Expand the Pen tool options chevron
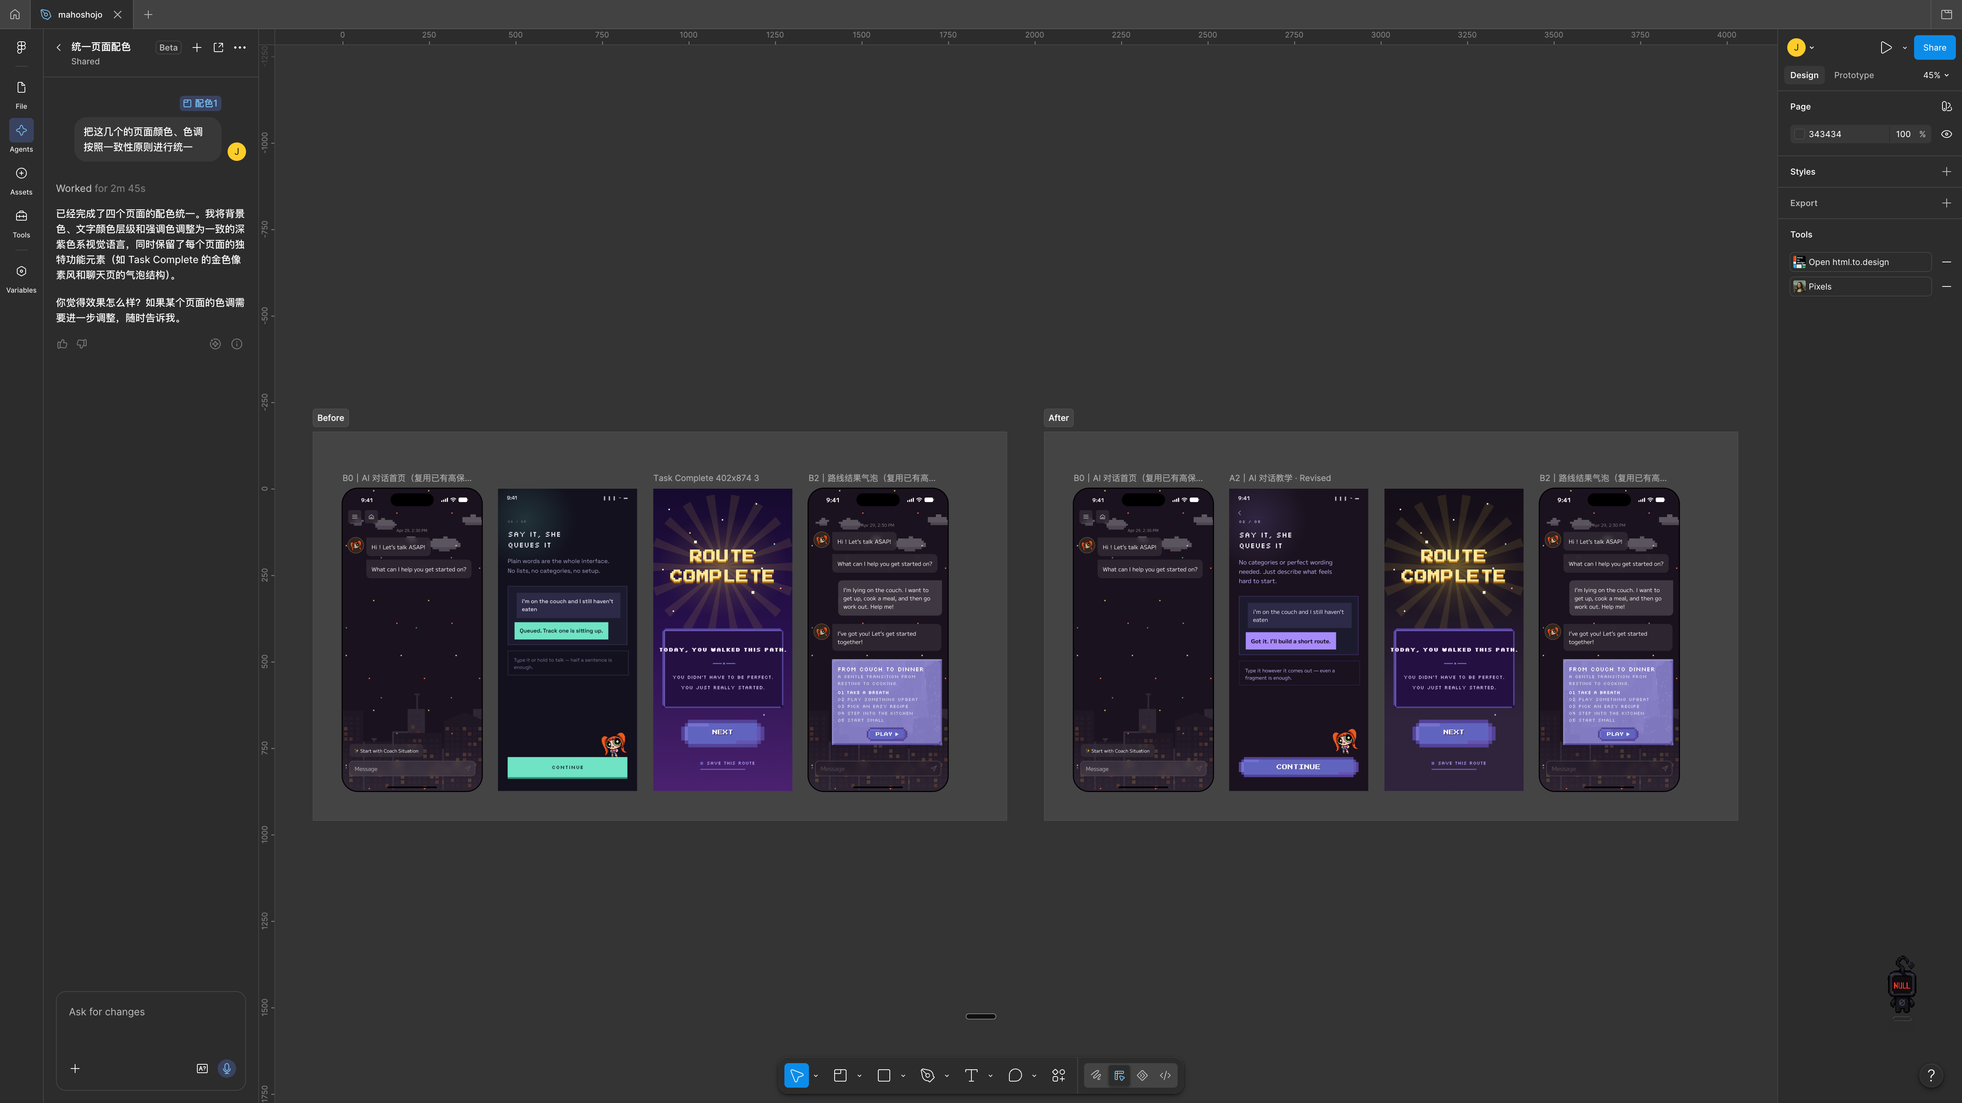The width and height of the screenshot is (1962, 1103). (x=947, y=1075)
